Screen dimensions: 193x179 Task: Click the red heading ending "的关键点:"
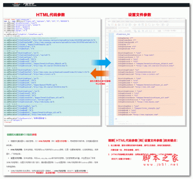143,140
